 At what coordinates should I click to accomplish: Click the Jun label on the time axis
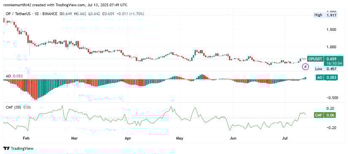point(233,138)
